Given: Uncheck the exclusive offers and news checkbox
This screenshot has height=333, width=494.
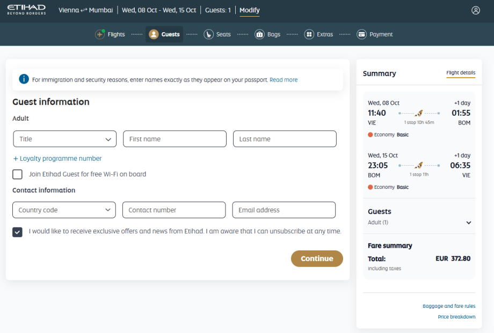Looking at the screenshot, I should tap(18, 232).
